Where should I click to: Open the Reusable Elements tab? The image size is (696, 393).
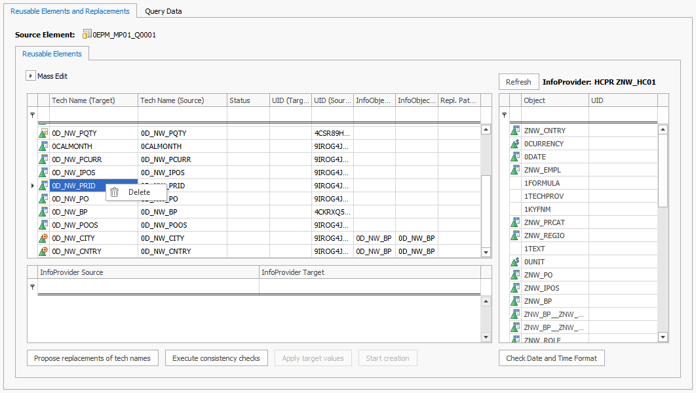pos(52,53)
